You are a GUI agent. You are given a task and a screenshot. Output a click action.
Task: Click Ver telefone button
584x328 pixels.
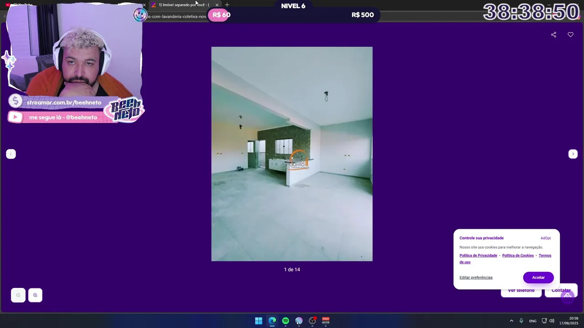[521, 291]
